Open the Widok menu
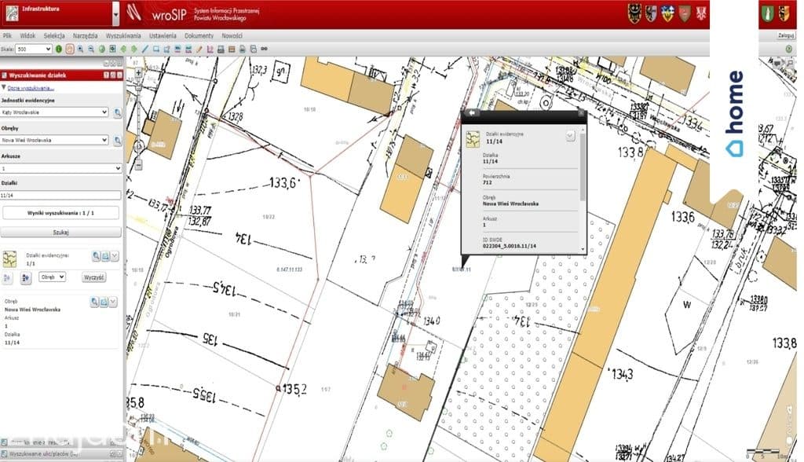Screen dimensions: 804x462 [27, 36]
